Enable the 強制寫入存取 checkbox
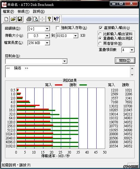The image size is (140, 169). point(58,28)
